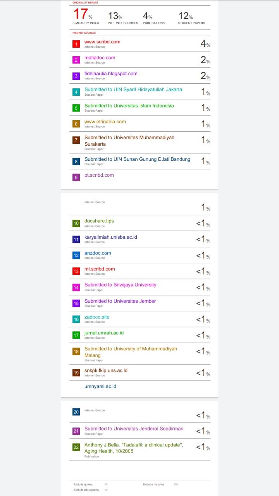Screen dimensions: 279x496
Task: Open the jurnal.umrah.ac.id source link
Action: [x=104, y=333]
